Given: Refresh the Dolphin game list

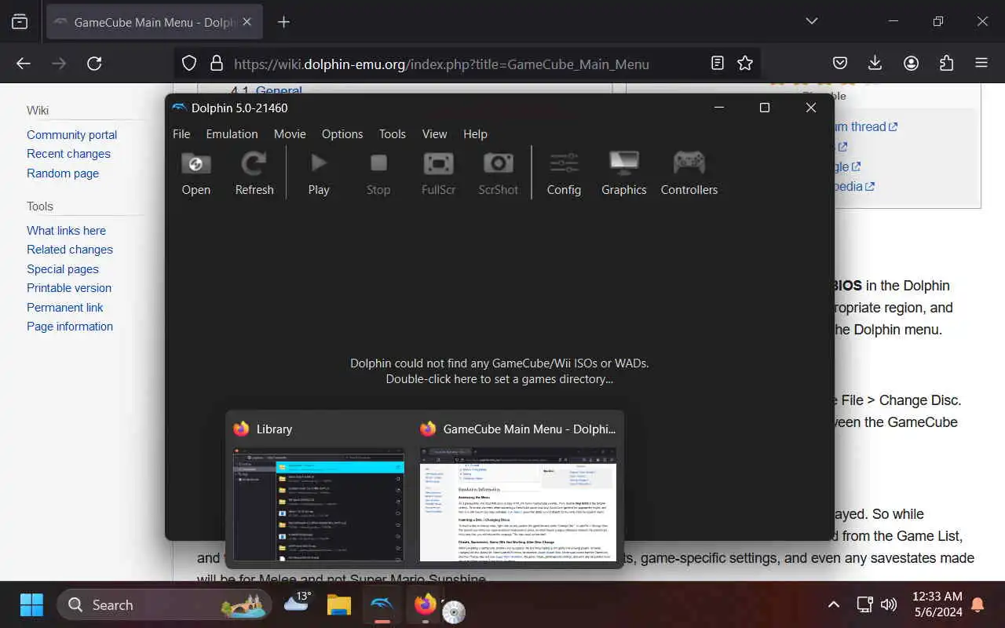Looking at the screenshot, I should point(254,173).
